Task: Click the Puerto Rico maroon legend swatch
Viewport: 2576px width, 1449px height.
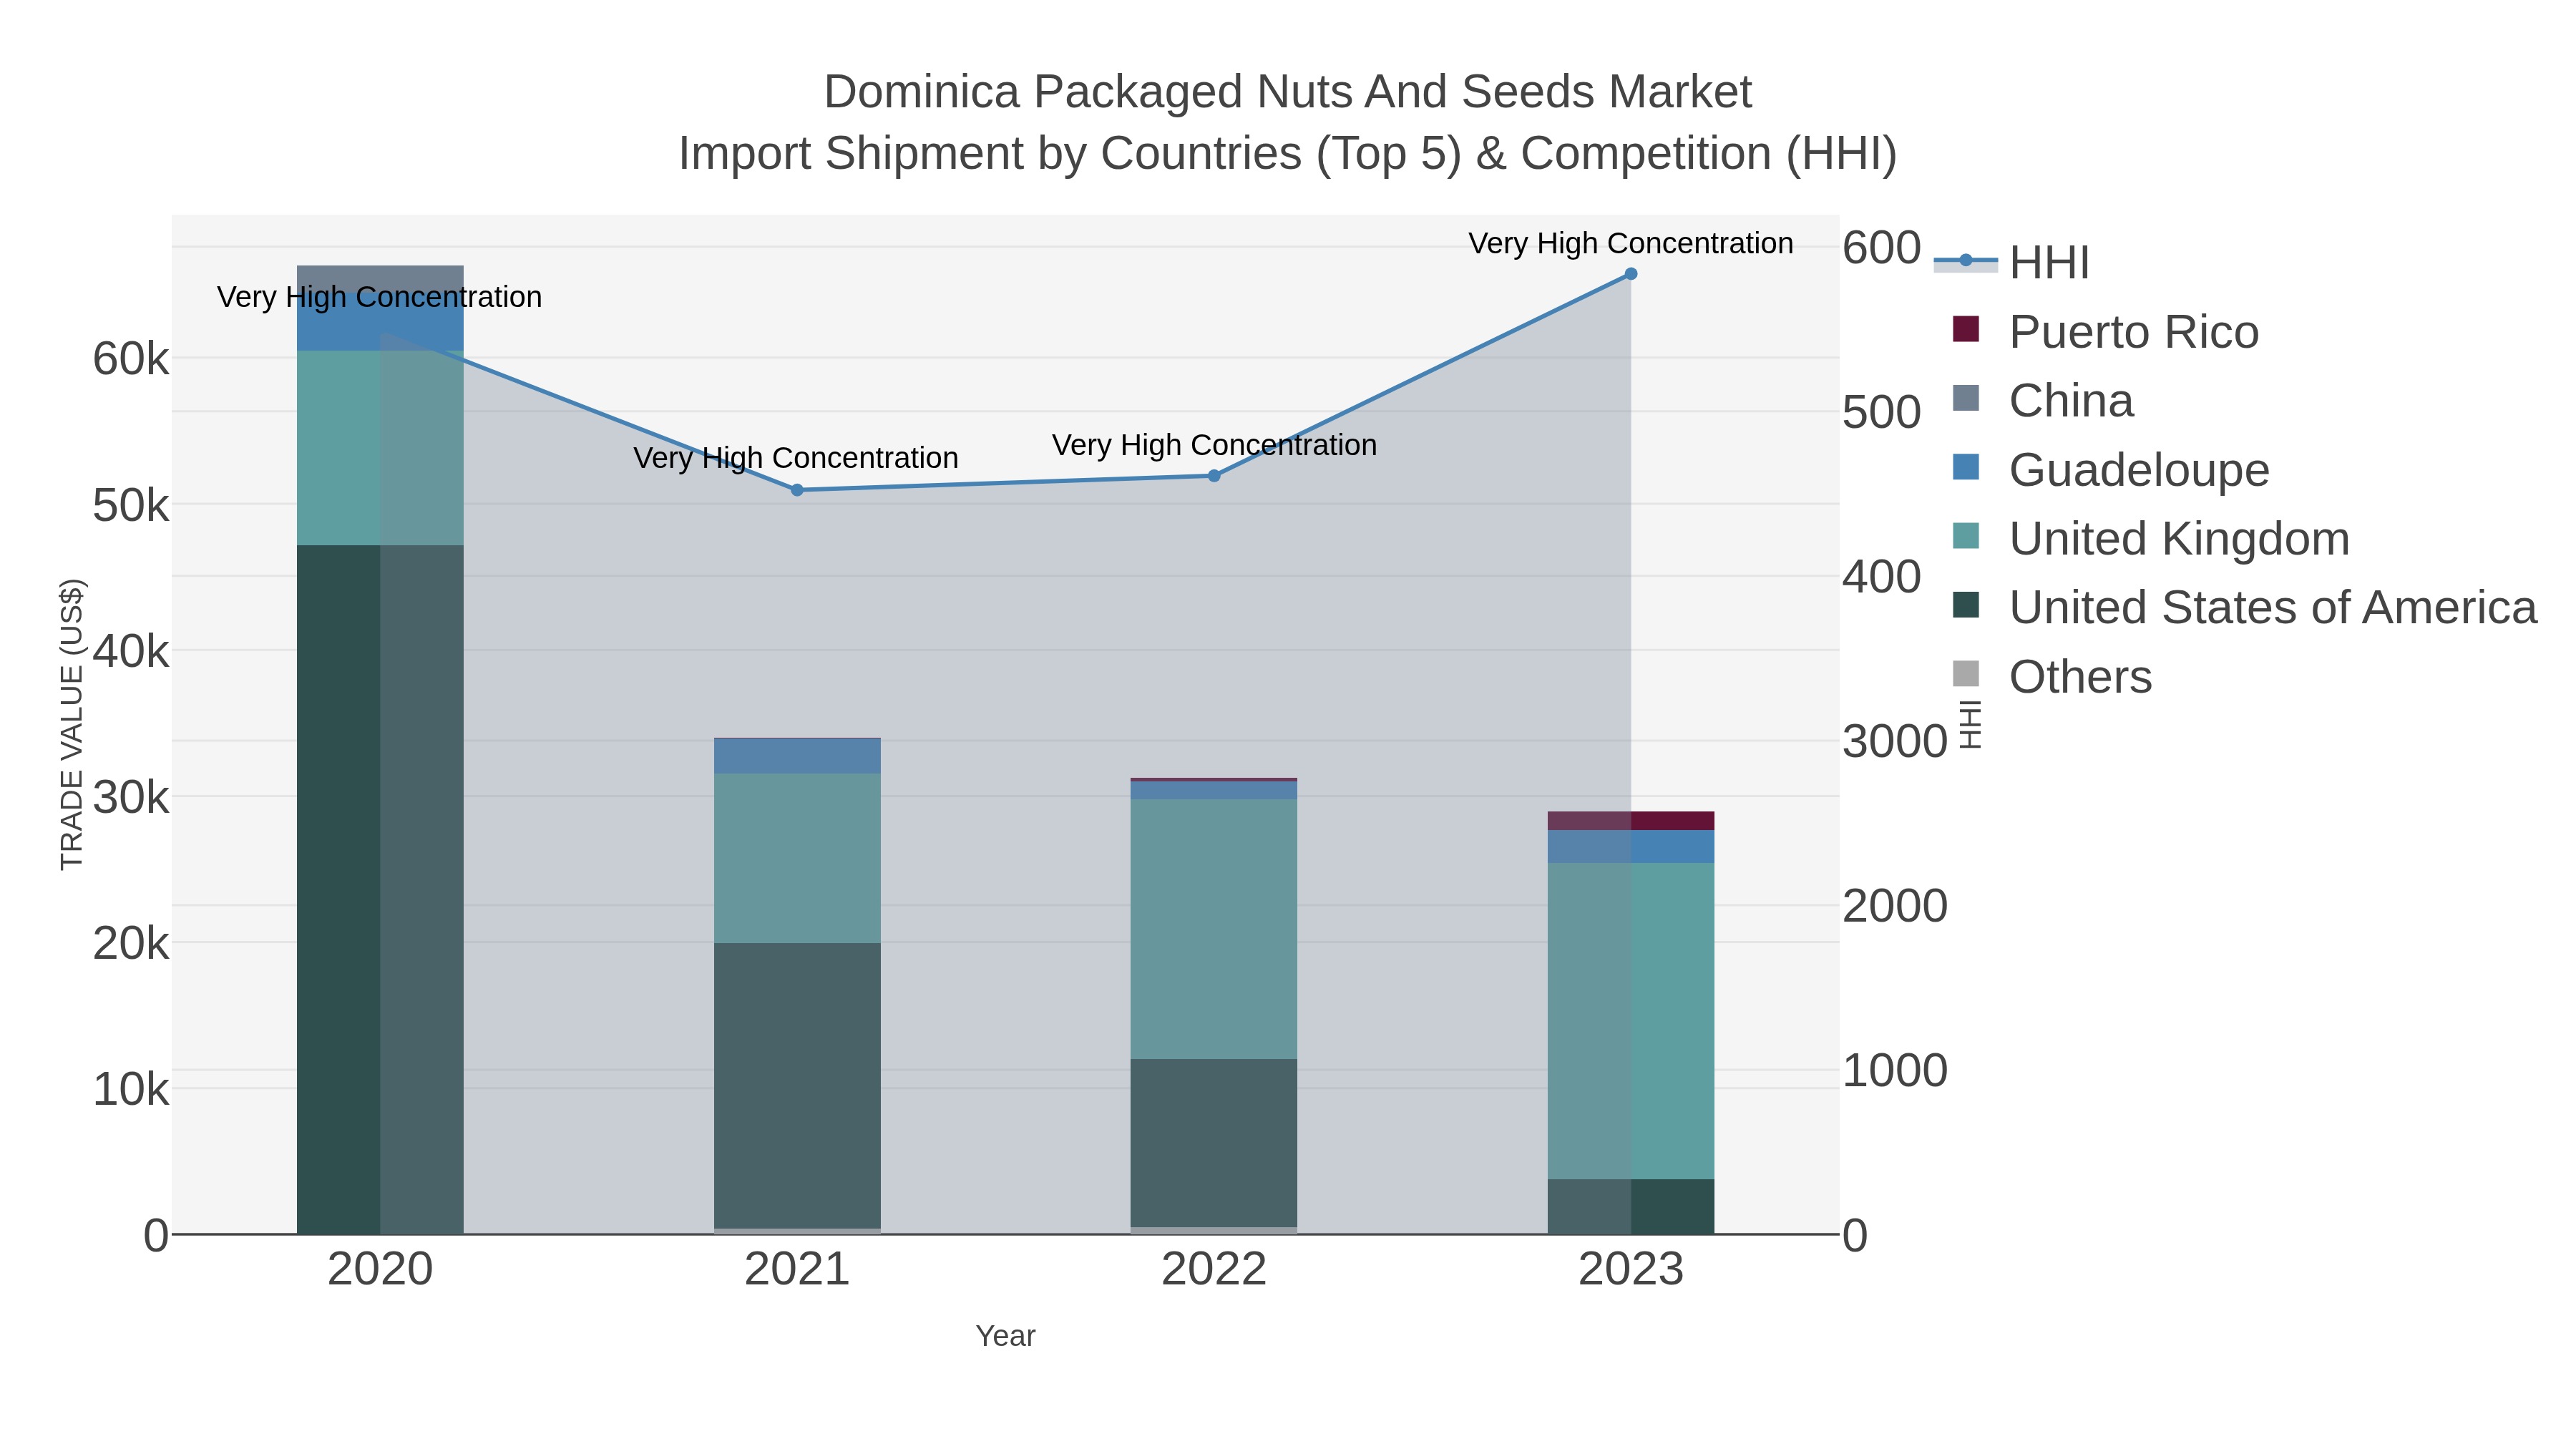Action: tap(1966, 329)
